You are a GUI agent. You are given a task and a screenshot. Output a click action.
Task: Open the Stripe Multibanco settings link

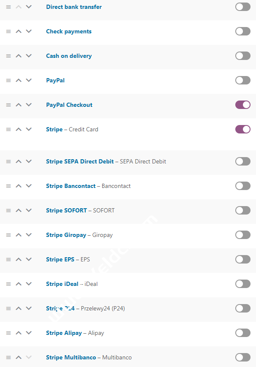point(71,358)
